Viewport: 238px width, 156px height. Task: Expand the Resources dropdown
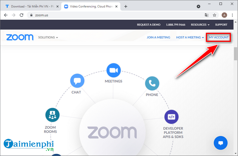(x=200, y=24)
